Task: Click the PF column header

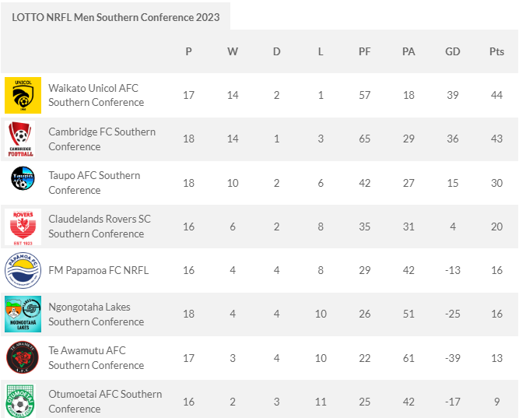Action: pos(364,52)
